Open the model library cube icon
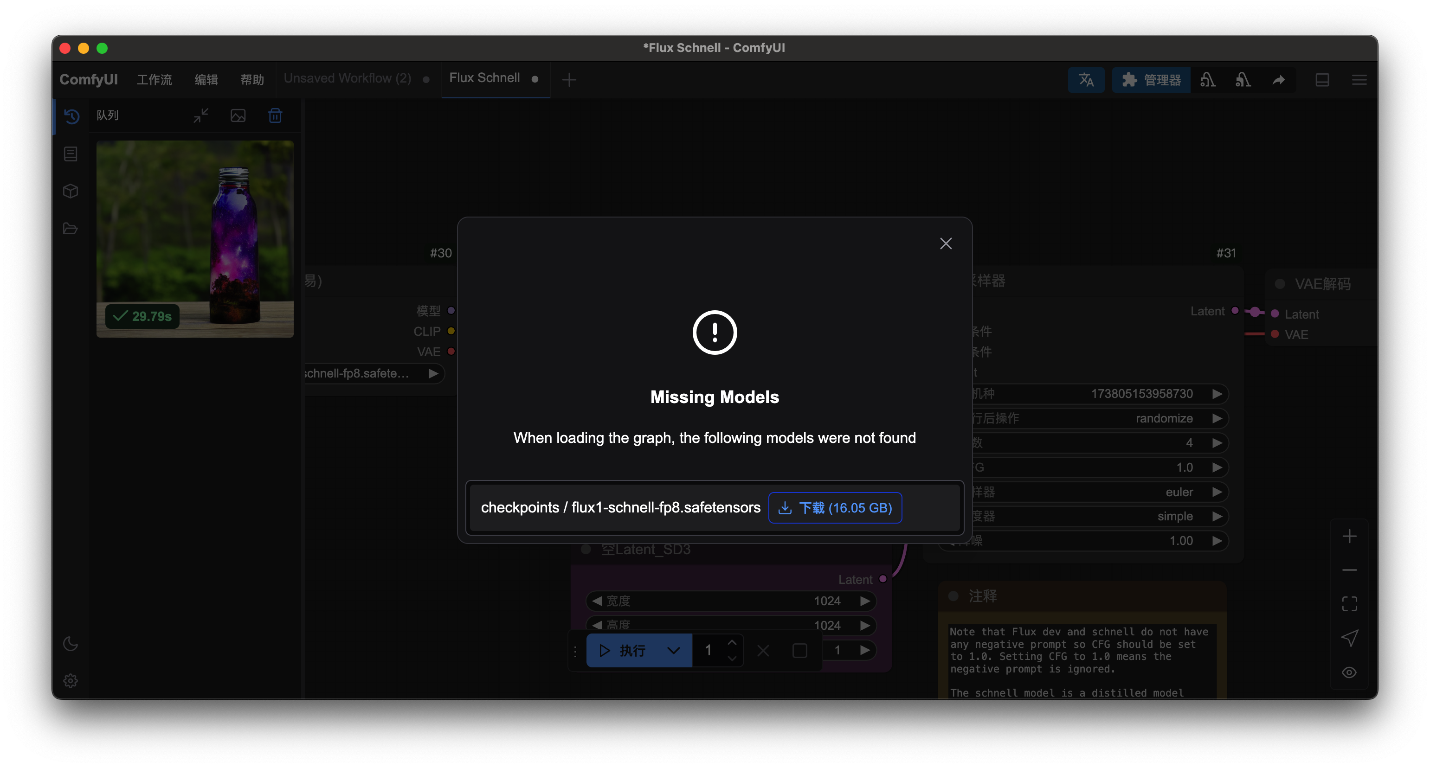Viewport: 1430px width, 768px height. pos(71,191)
